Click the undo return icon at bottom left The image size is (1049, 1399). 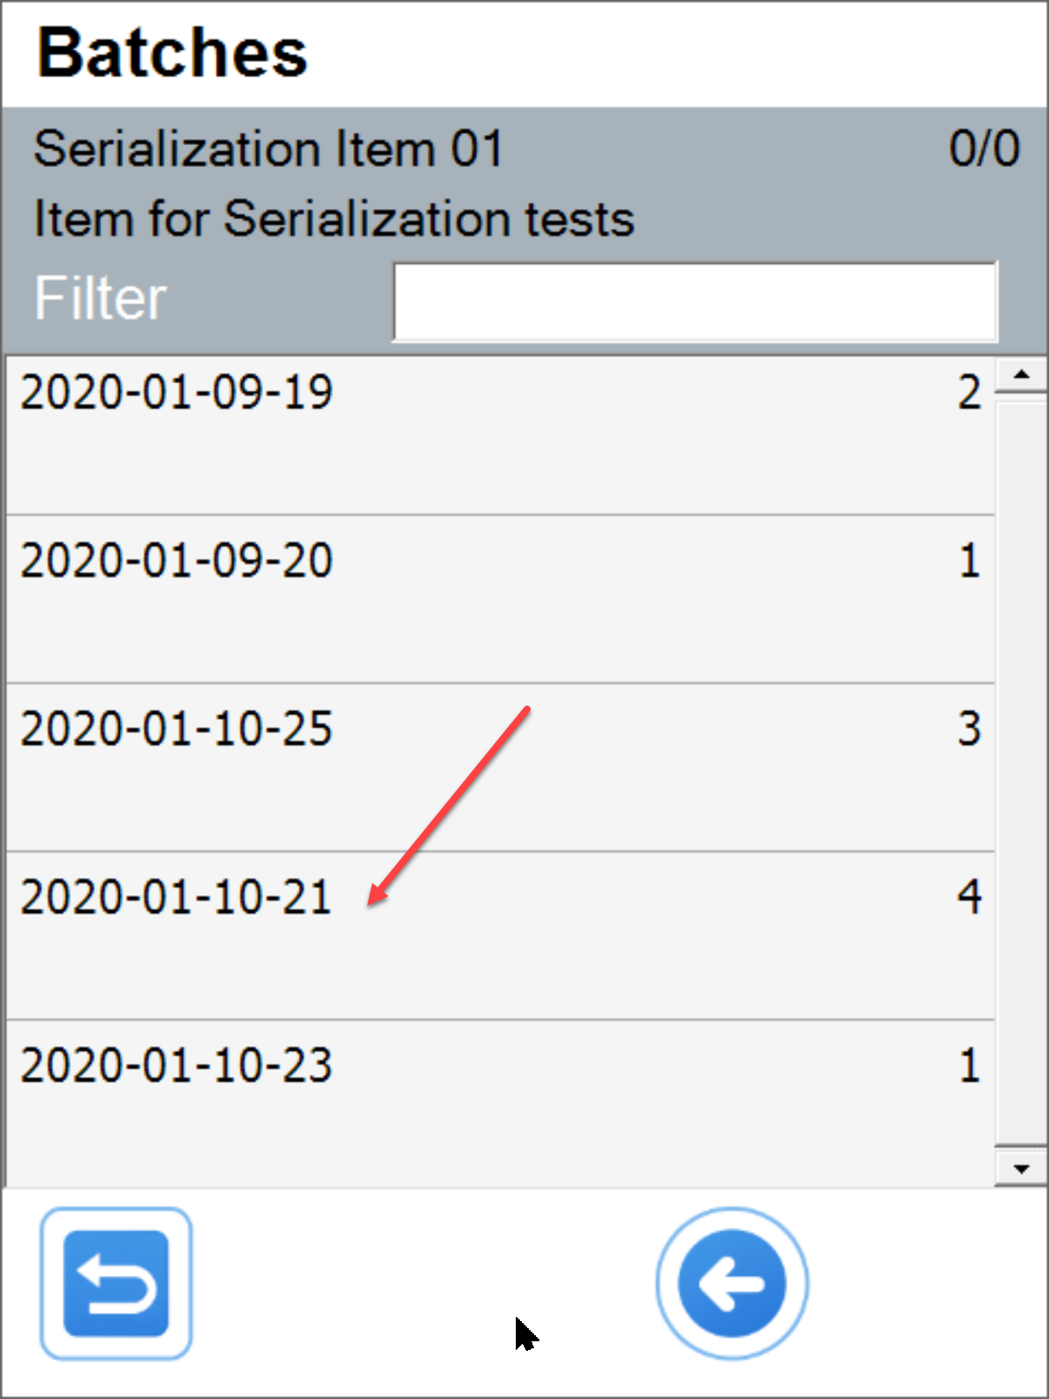(x=115, y=1282)
